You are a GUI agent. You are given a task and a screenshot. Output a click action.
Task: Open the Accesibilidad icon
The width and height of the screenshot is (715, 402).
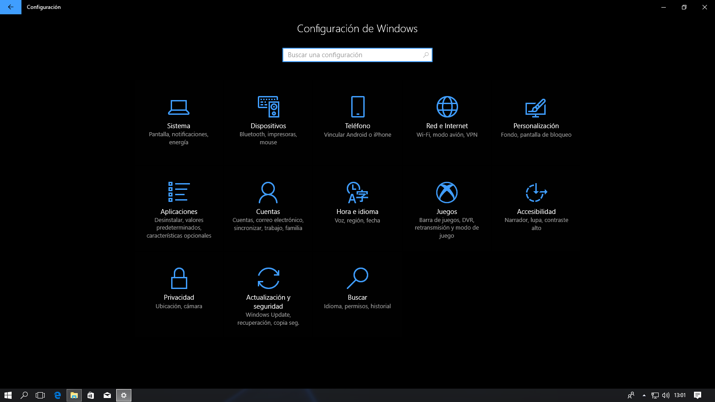[x=536, y=193]
